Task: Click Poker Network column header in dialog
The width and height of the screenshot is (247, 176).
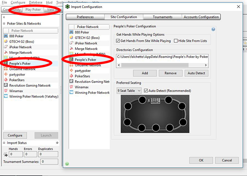Action: tap(89, 27)
